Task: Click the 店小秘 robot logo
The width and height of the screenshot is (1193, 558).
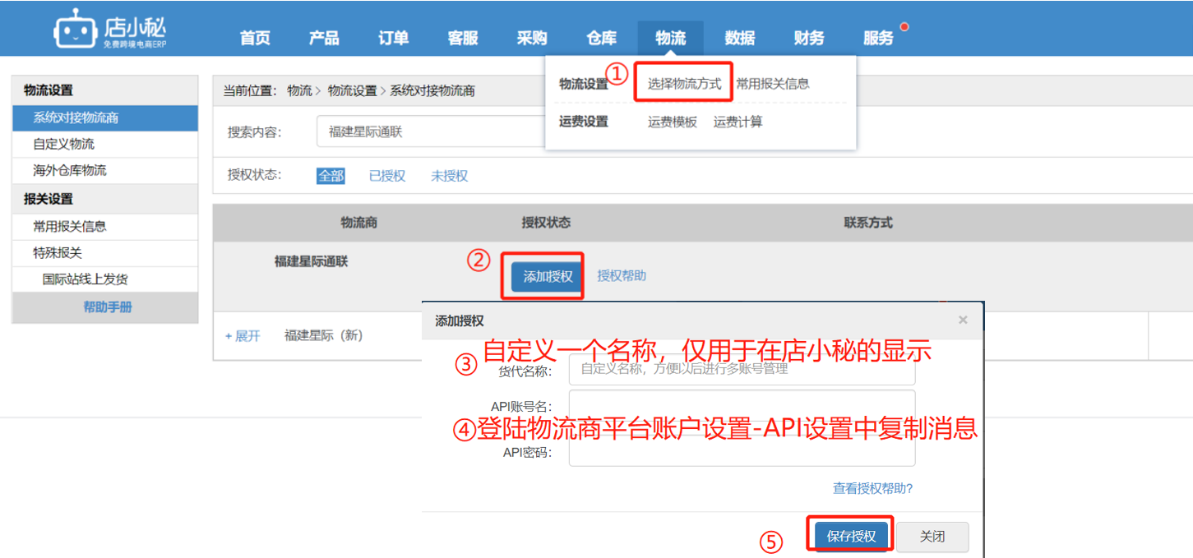Action: click(x=110, y=29)
